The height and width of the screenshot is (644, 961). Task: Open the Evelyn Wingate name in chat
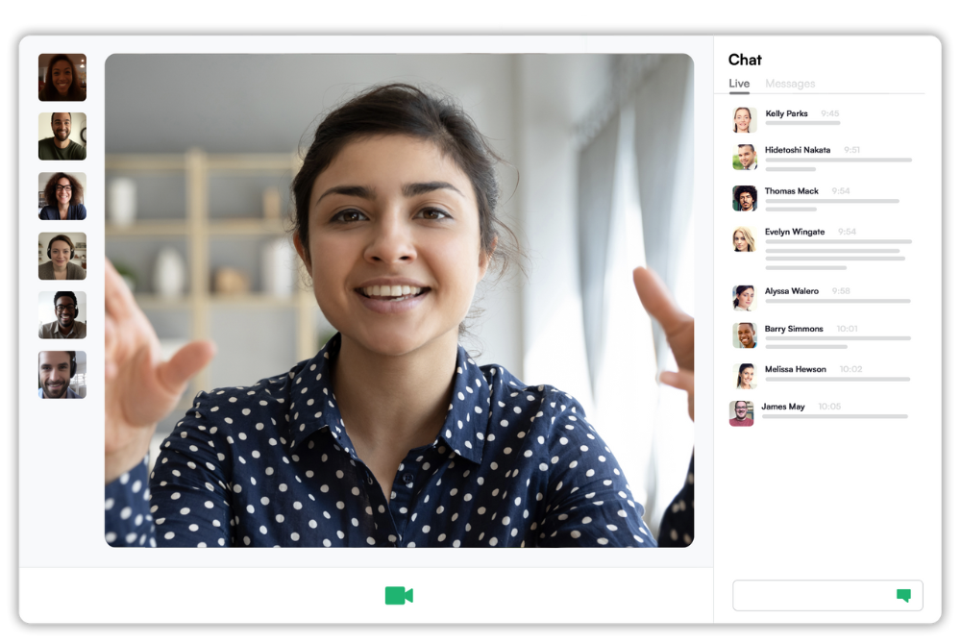click(795, 232)
